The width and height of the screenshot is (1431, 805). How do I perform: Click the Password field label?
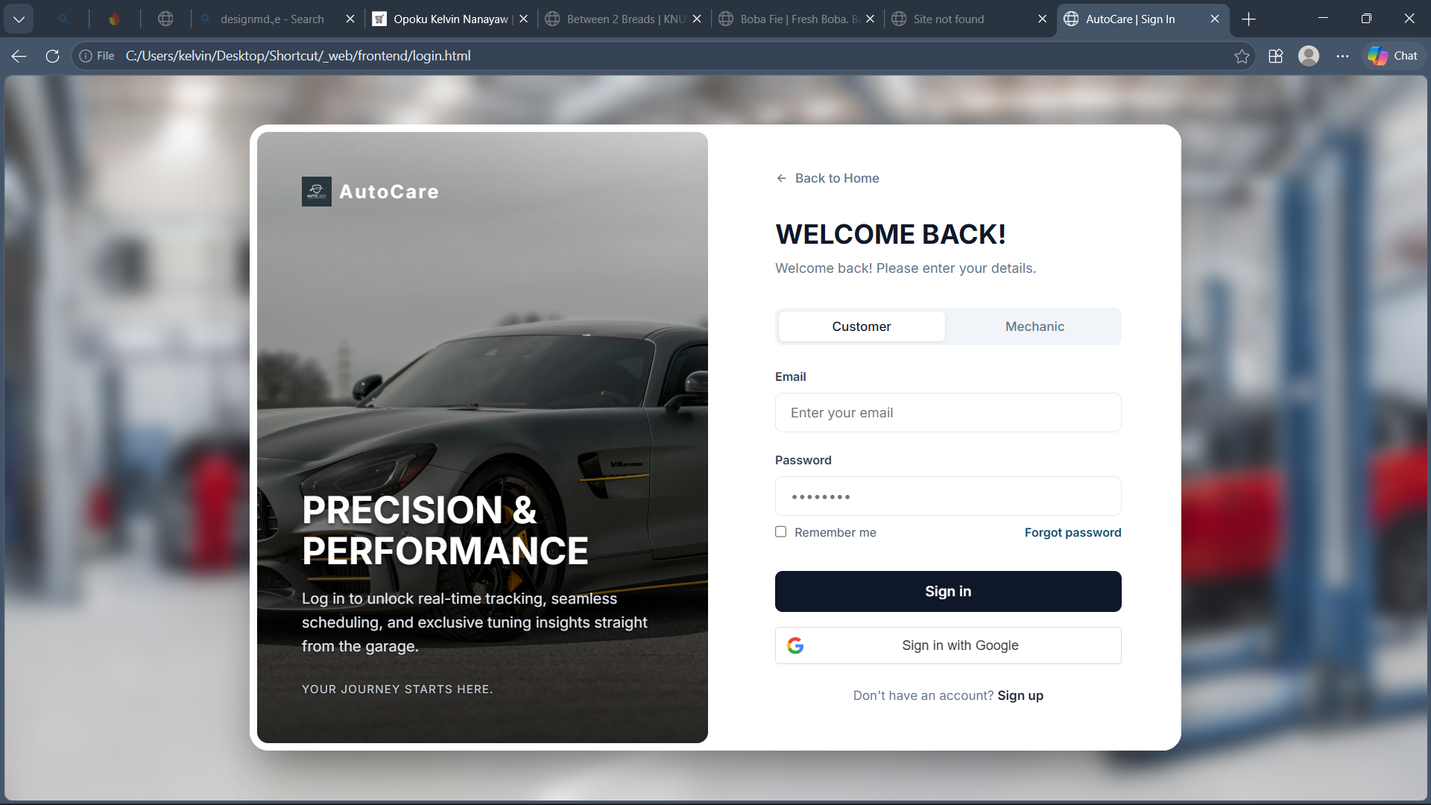tap(803, 460)
